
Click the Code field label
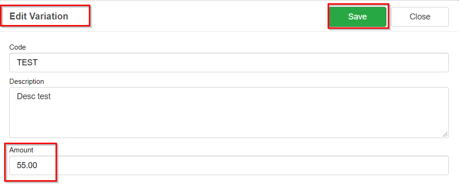18,47
